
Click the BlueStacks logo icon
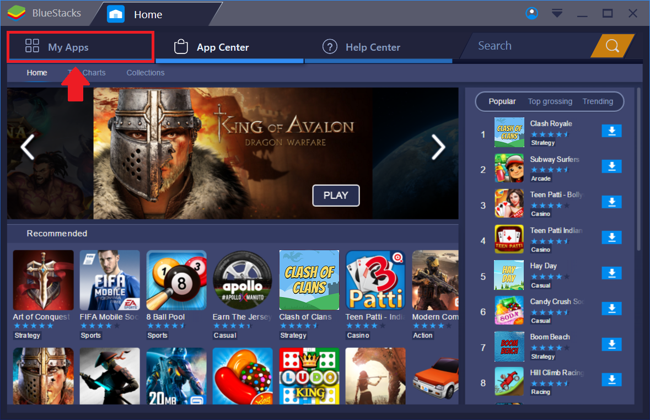pos(16,13)
